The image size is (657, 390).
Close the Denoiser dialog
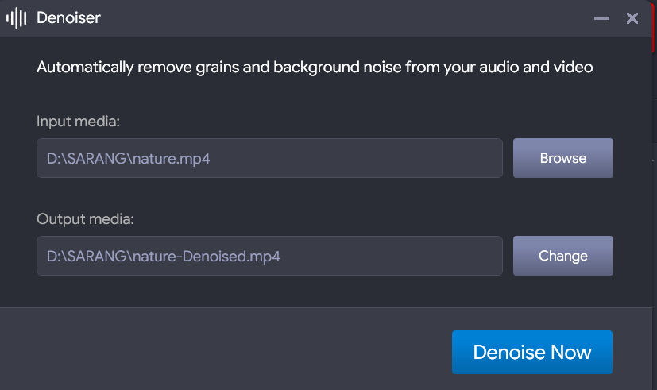[x=632, y=18]
